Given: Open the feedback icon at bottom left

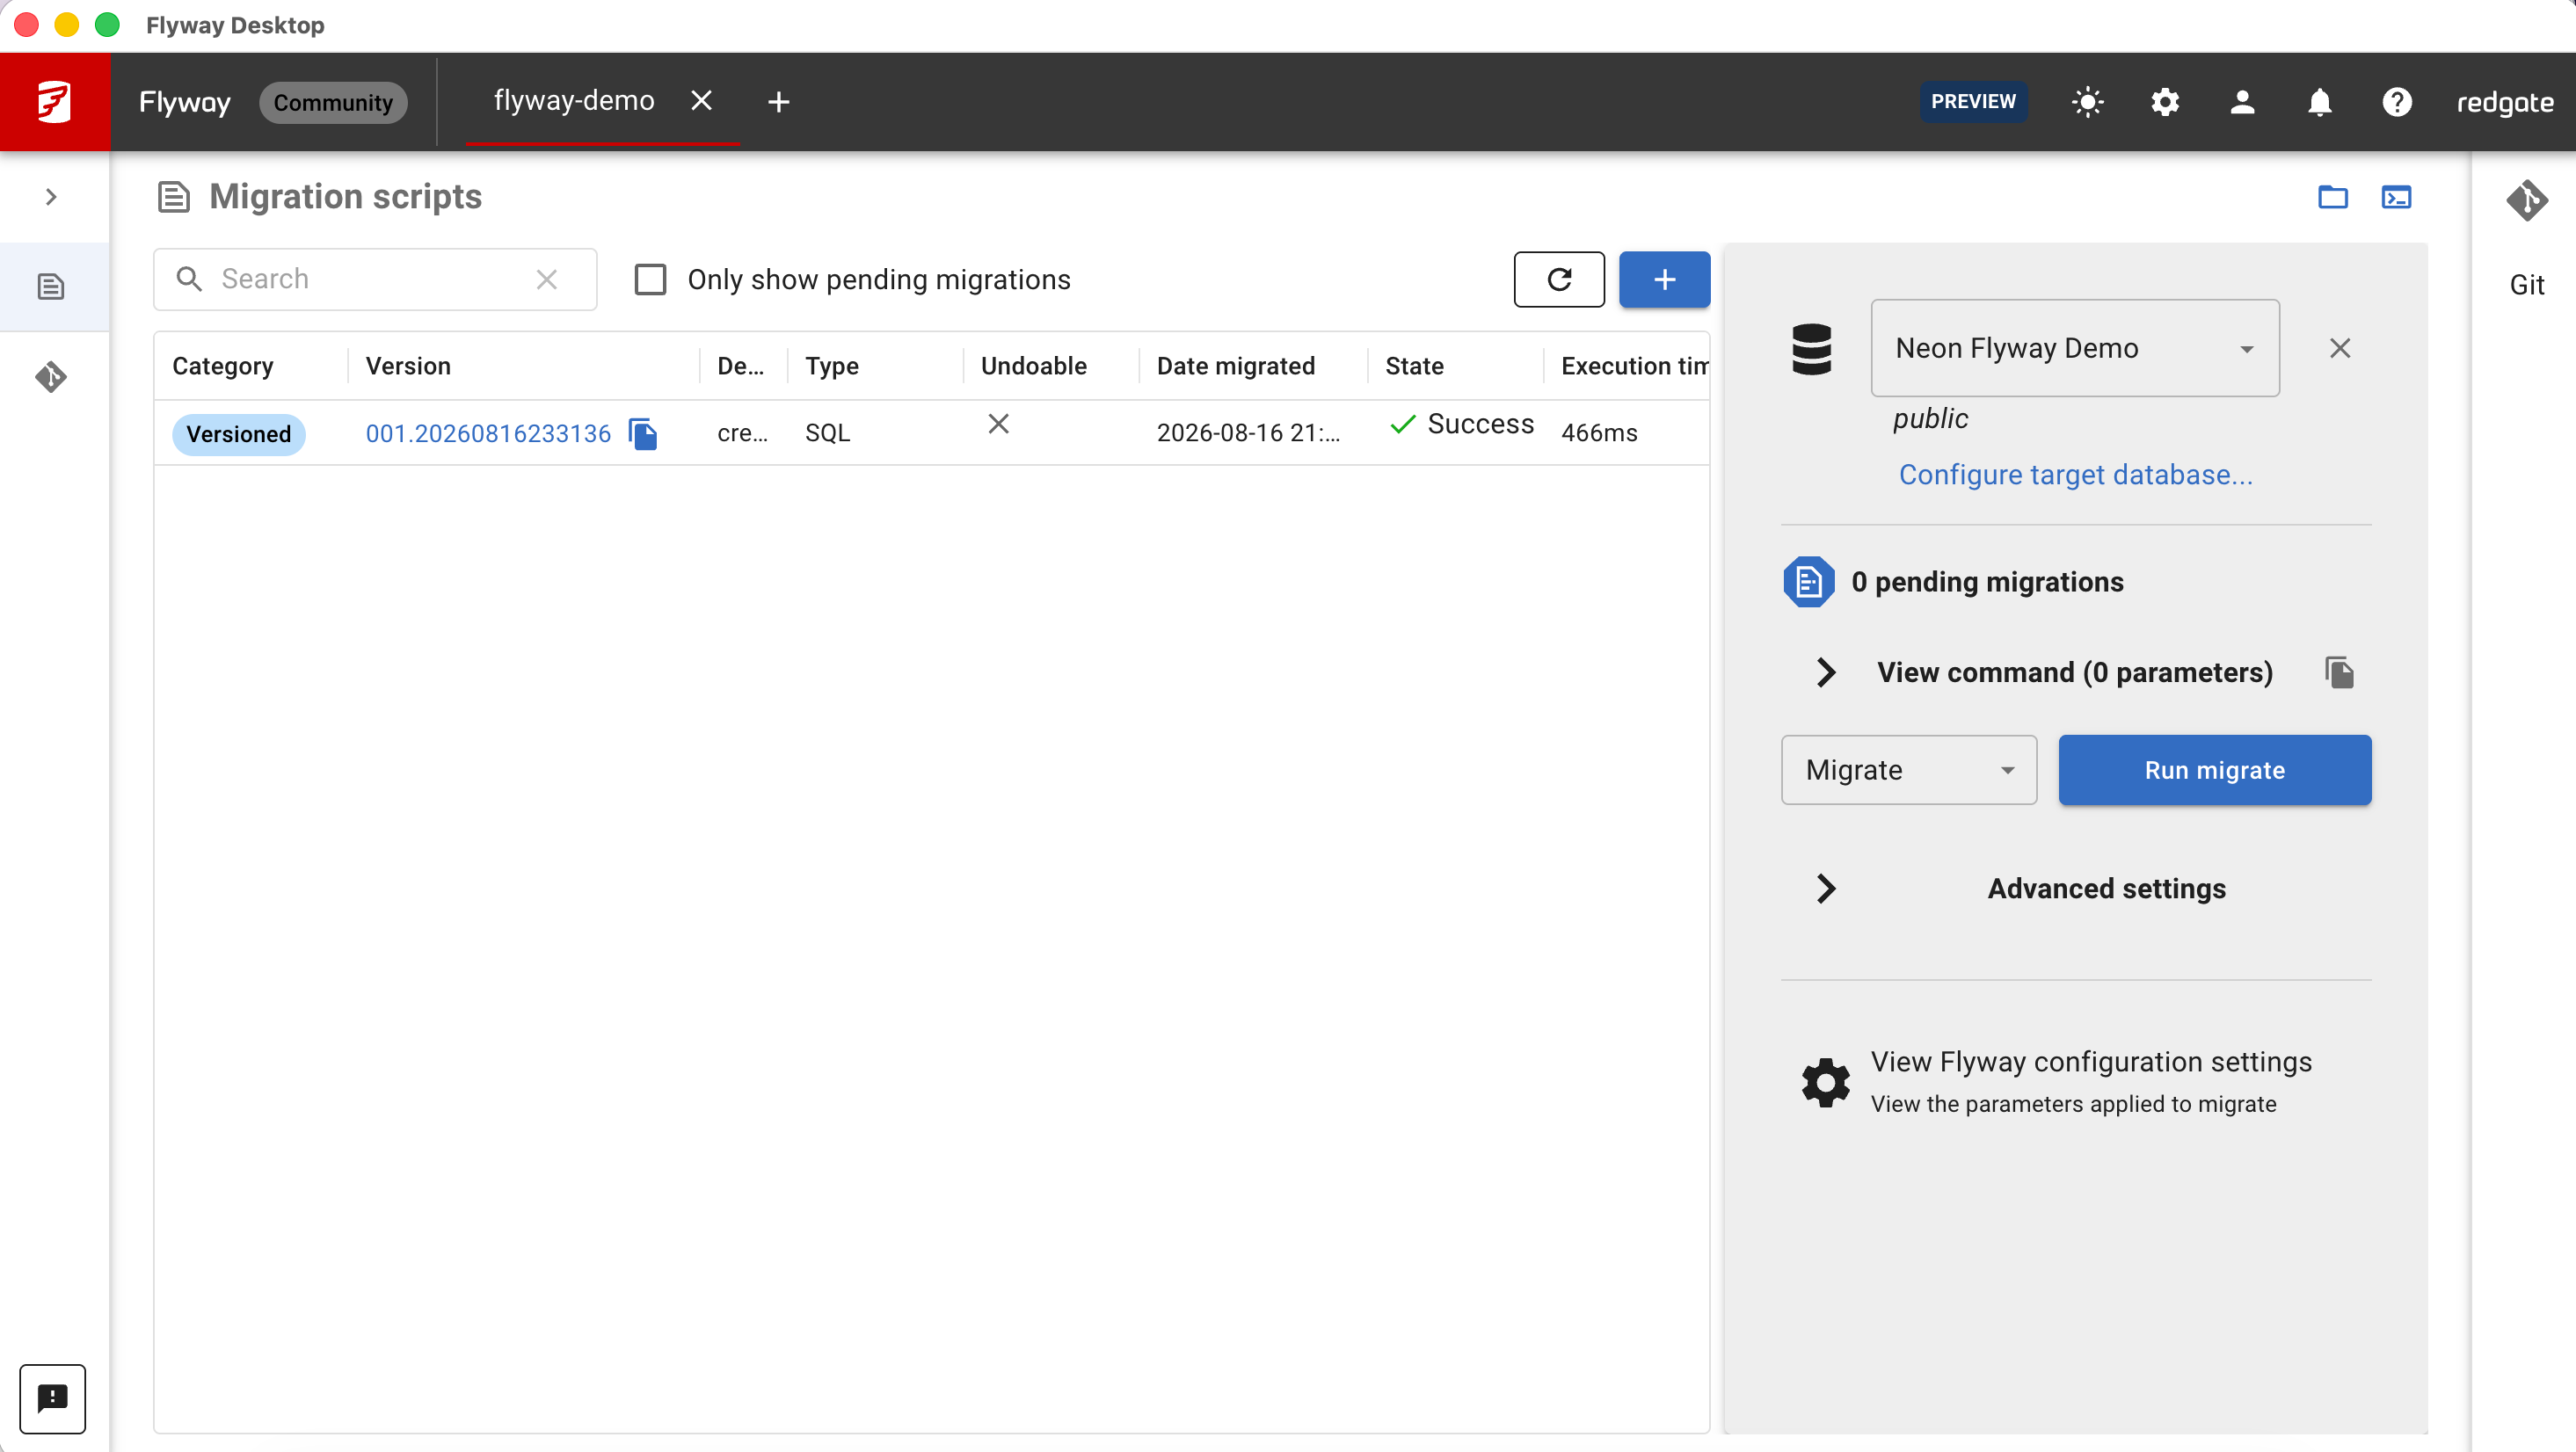Looking at the screenshot, I should tap(52, 1398).
